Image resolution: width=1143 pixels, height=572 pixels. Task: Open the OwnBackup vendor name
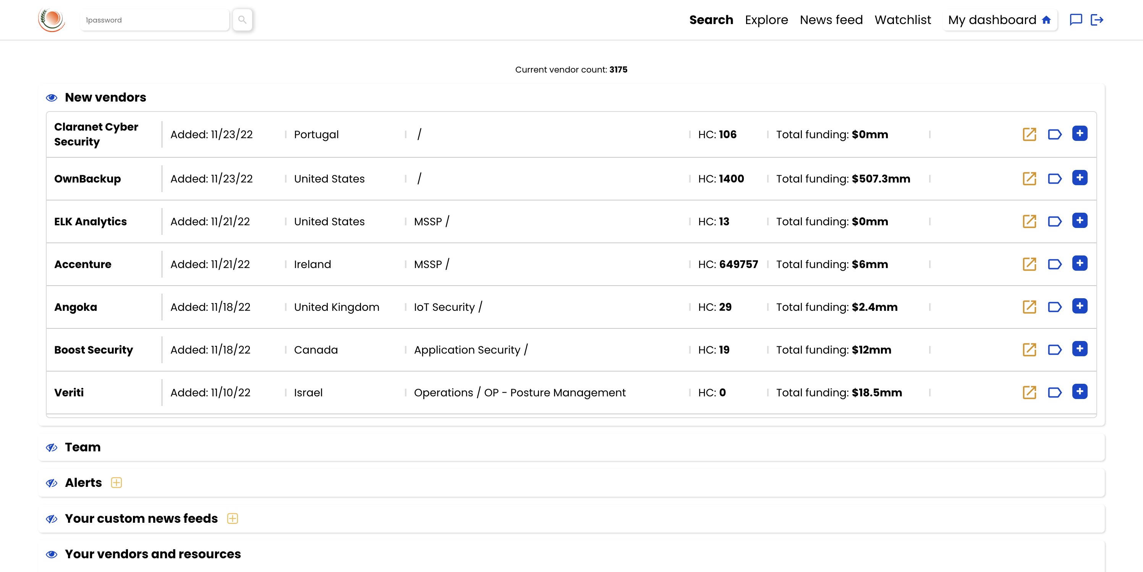click(x=87, y=179)
